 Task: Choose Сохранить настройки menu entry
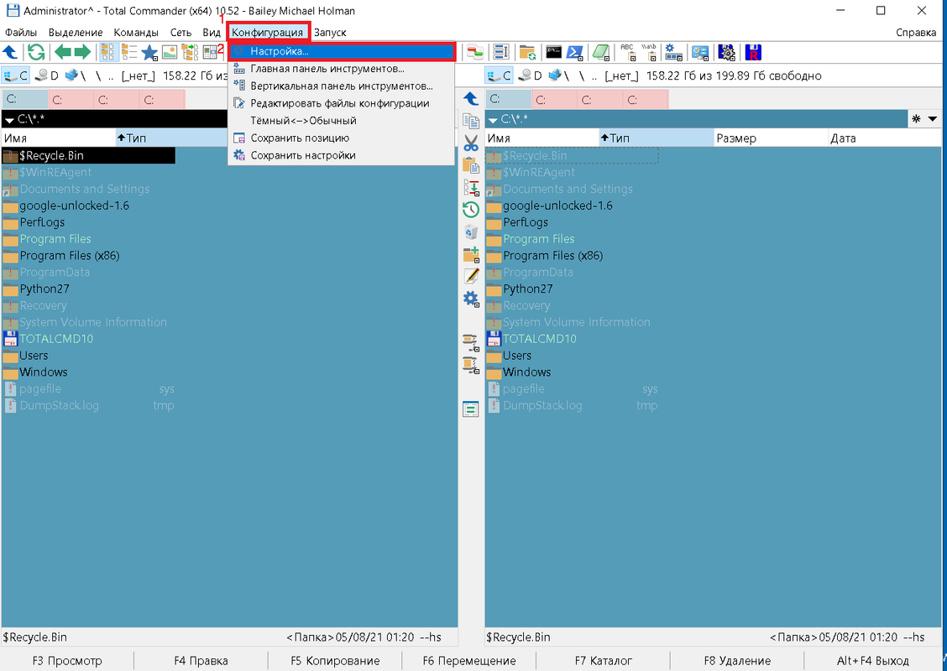(x=341, y=156)
